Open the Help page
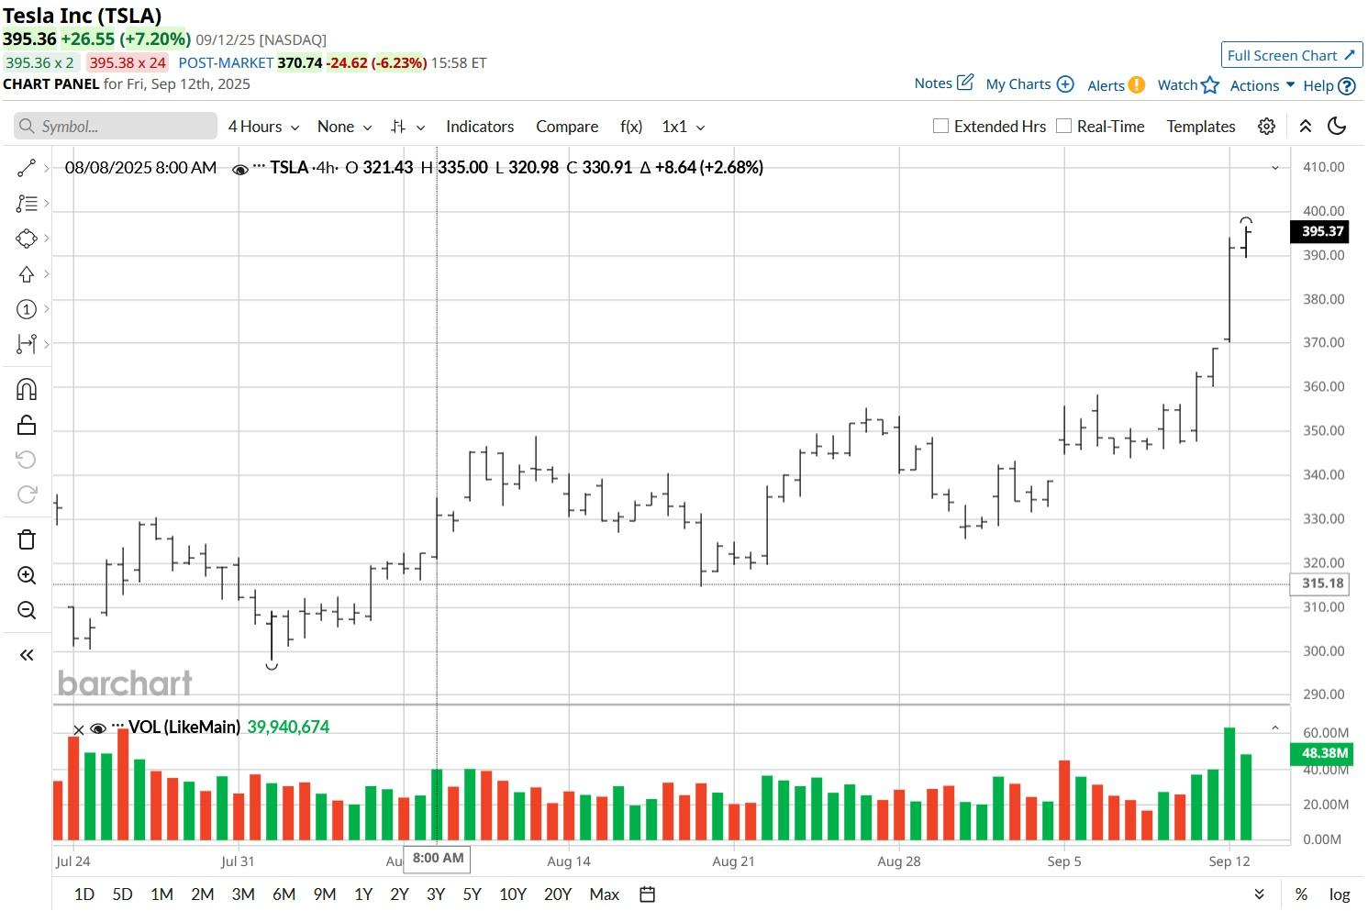Screen dimensions: 1368x911 pos(1329,85)
